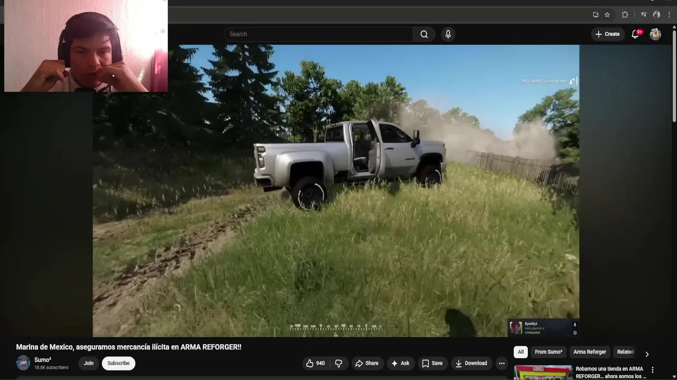
Task: Open options menu for Robamos una tienda video
Action: 652,370
